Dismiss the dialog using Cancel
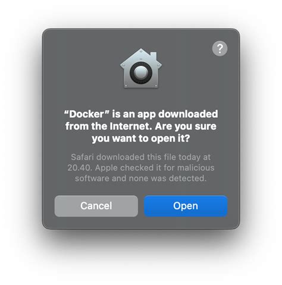The width and height of the screenshot is (282, 285). click(96, 206)
